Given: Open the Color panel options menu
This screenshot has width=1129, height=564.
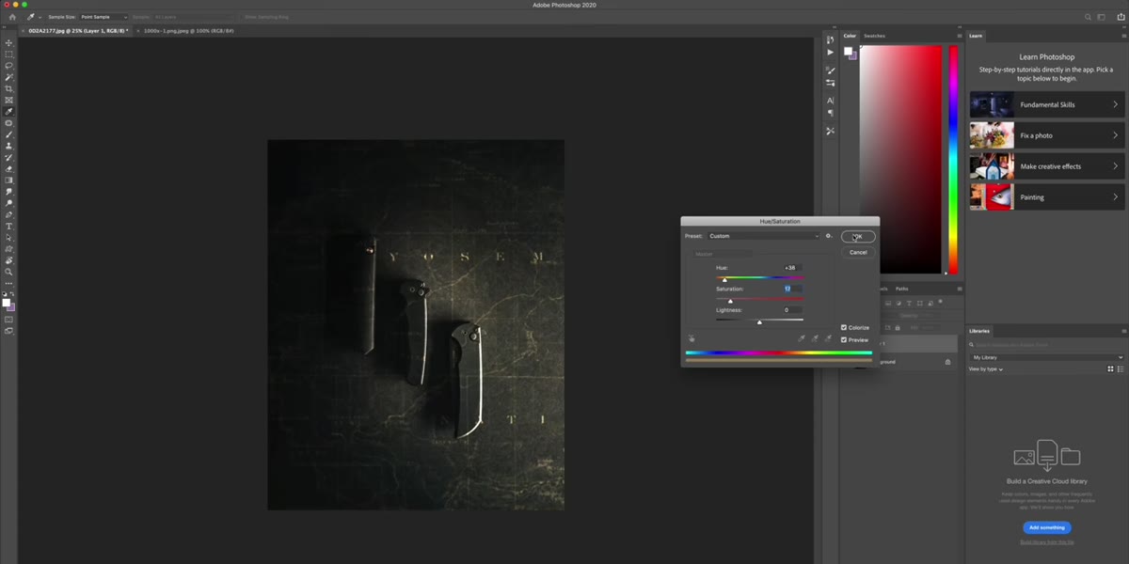Looking at the screenshot, I should click(959, 36).
